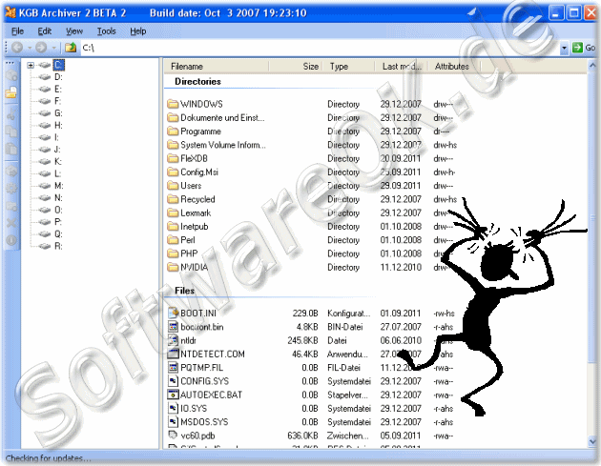Select the FleXDB folder icon
This screenshot has height=466, width=601.
(173, 158)
